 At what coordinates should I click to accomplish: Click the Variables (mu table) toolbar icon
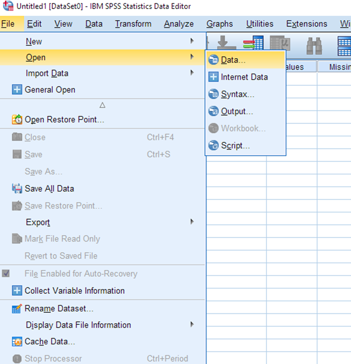click(x=280, y=42)
